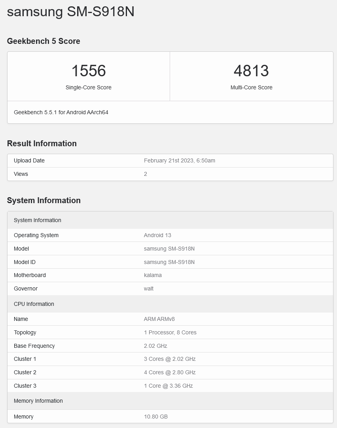
Task: Click the Geekbench 5 Score heading
Action: click(44, 41)
